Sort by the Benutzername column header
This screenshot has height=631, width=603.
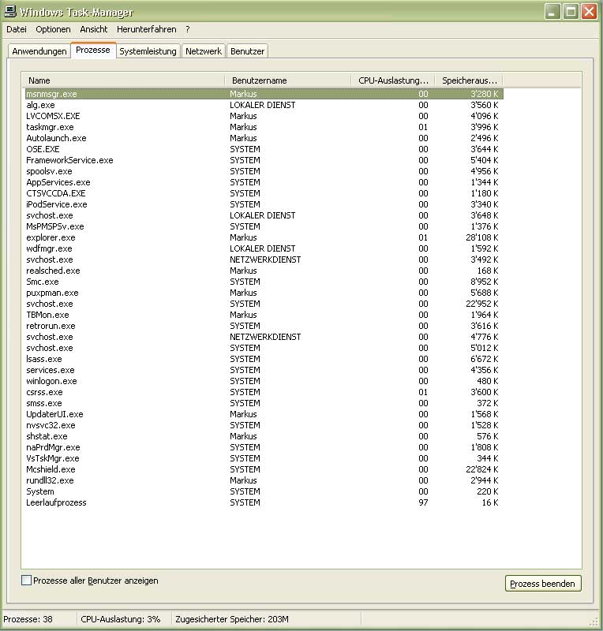pos(288,80)
